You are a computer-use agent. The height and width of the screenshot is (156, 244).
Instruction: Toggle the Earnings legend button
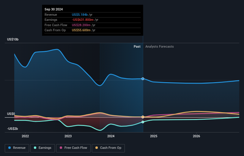[x=42, y=148]
